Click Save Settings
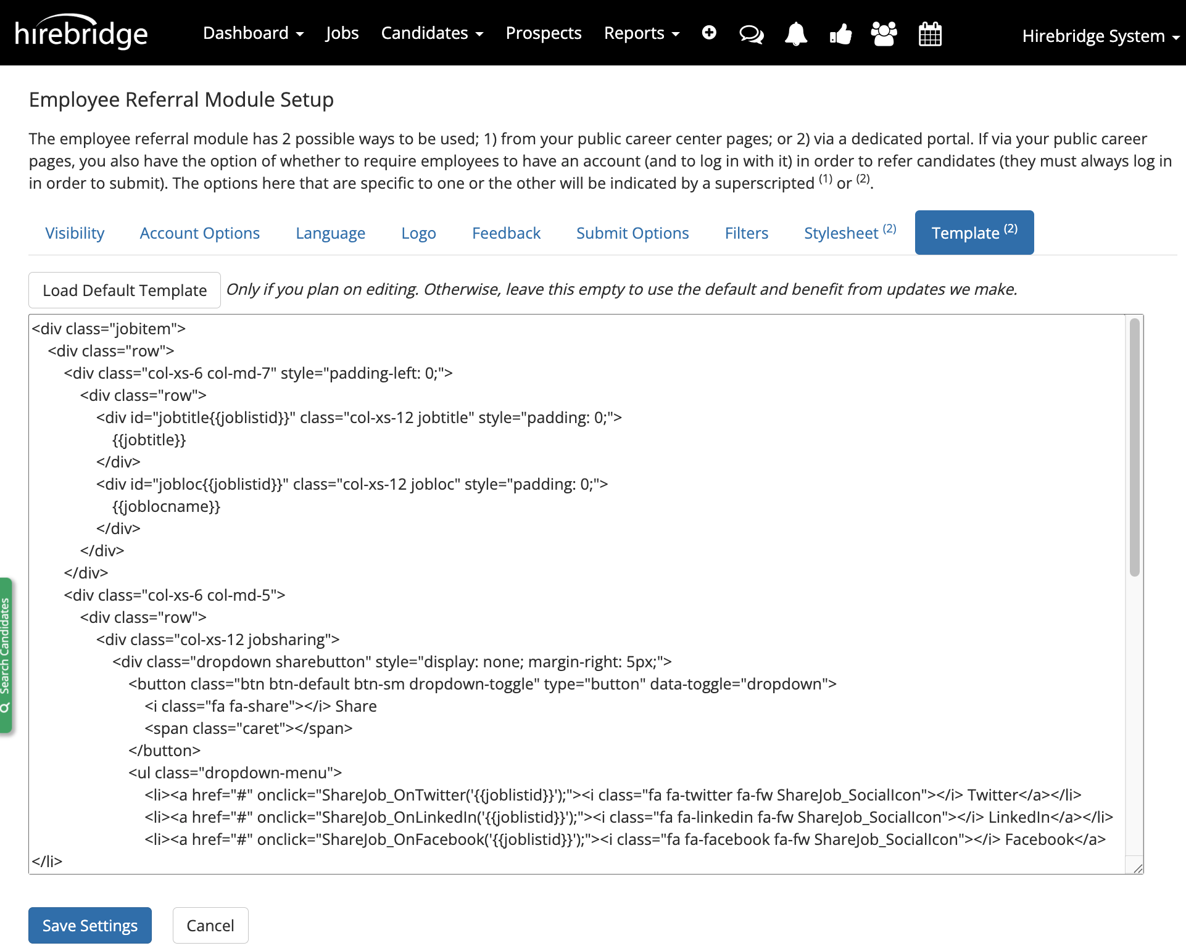 [x=89, y=925]
